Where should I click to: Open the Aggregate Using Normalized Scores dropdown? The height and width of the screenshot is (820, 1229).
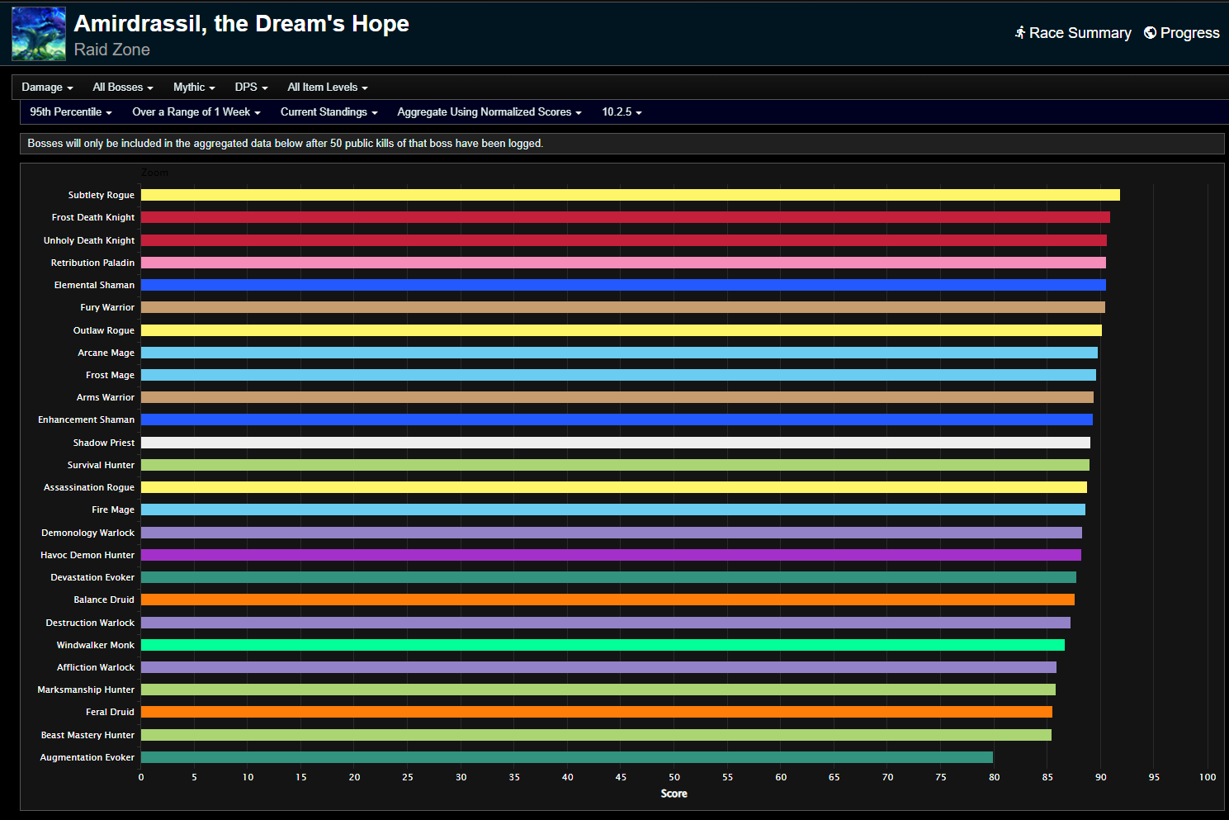point(488,111)
